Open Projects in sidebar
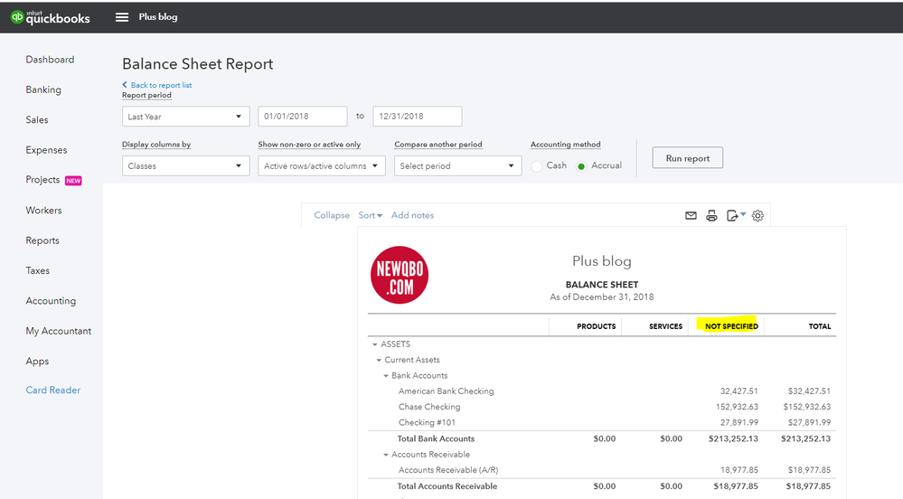Viewport: 903px width, 499px height. (x=42, y=180)
